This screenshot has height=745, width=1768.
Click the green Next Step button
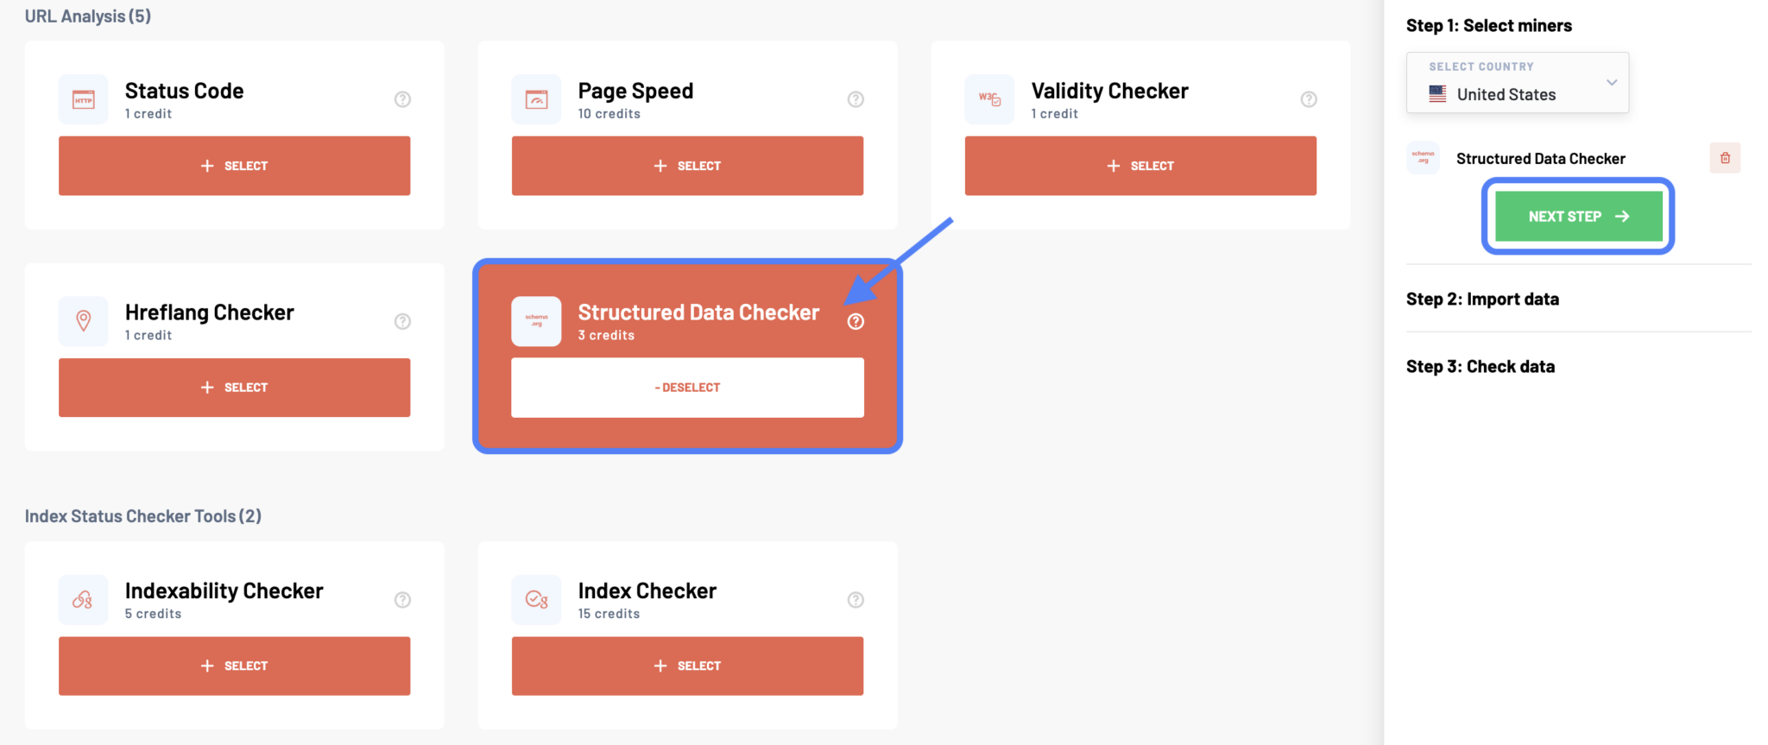(1576, 216)
